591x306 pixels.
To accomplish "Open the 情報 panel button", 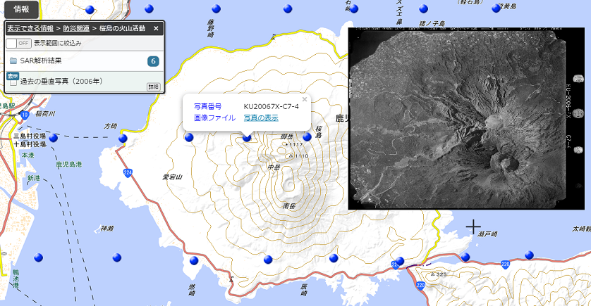I will (21, 9).
